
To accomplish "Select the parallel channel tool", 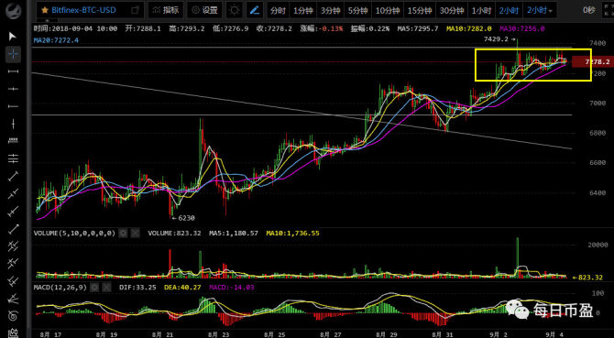I will (13, 245).
